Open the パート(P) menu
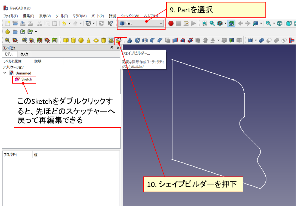The image size is (297, 207). click(x=98, y=16)
